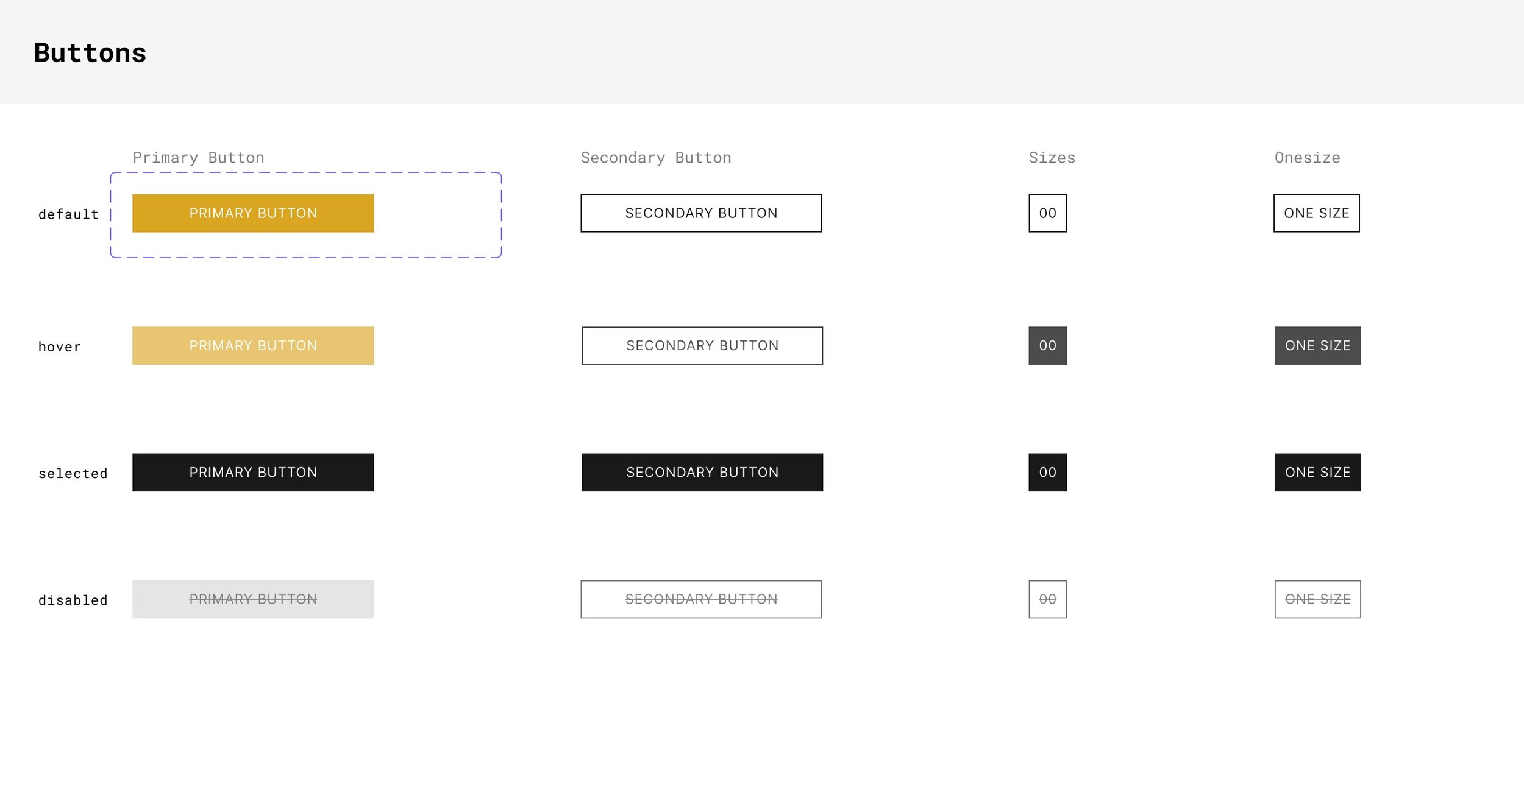1524x799 pixels.
Task: Choose the default outlined ONE SIZE button
Action: [1316, 213]
